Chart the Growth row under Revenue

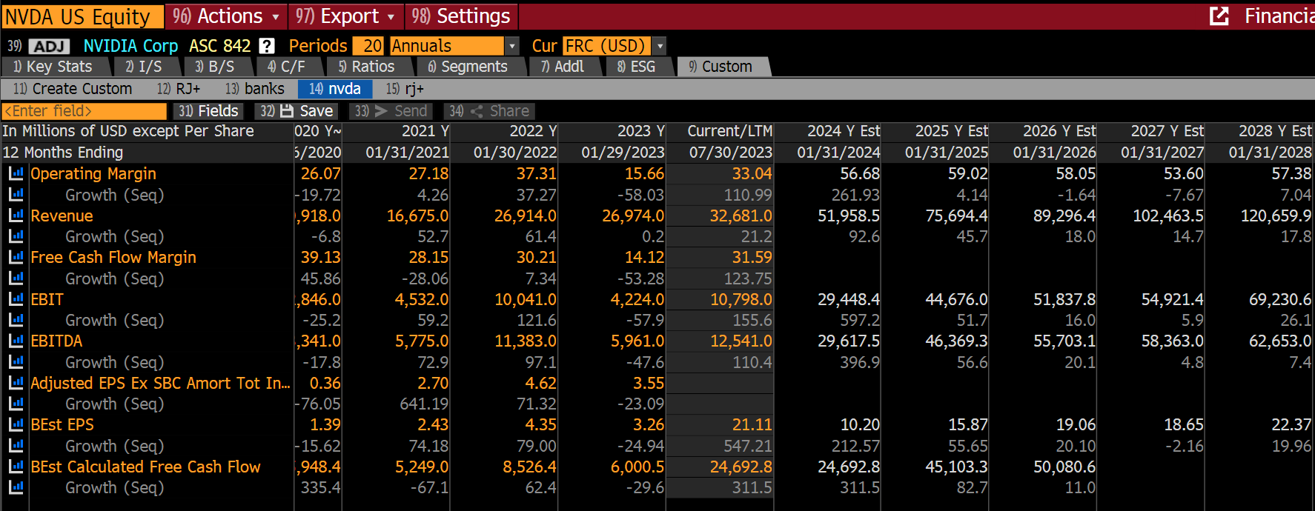point(16,236)
